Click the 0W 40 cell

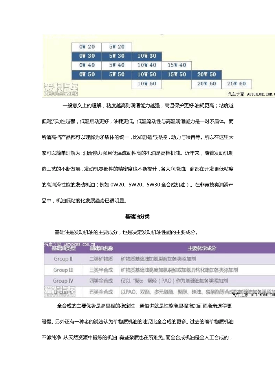(87, 65)
